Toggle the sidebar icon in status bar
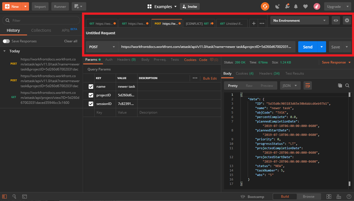Screen dimensions: 354x201 [4, 197]
